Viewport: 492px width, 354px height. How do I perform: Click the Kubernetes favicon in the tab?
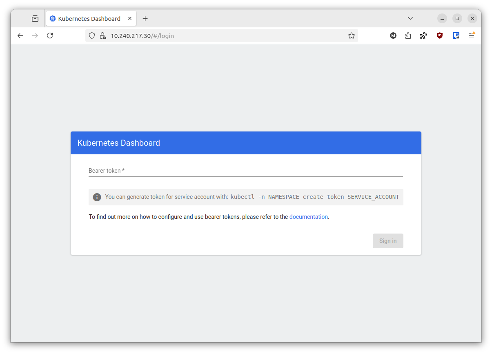point(53,19)
